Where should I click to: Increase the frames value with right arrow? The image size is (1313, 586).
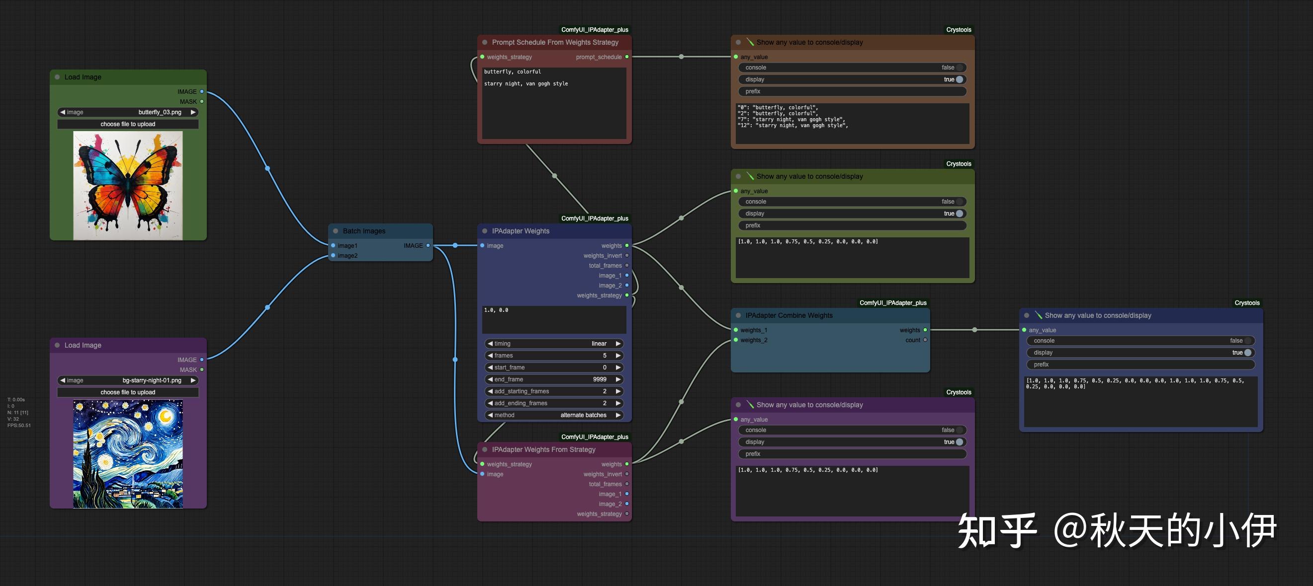pos(618,356)
